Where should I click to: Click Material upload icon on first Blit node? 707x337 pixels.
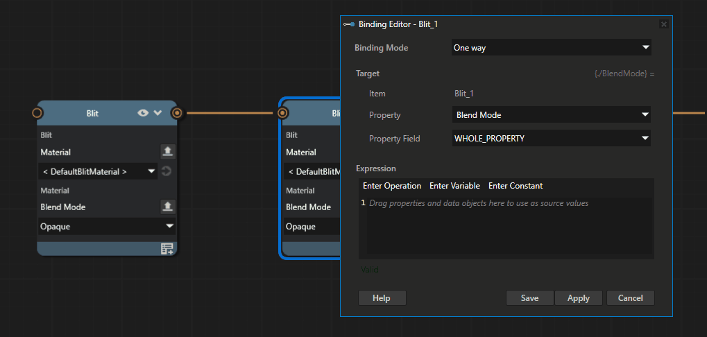coord(168,152)
